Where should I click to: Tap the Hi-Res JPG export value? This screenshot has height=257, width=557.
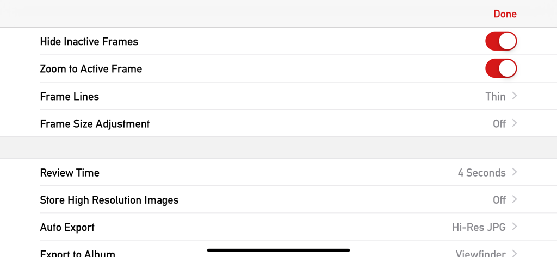click(x=479, y=227)
